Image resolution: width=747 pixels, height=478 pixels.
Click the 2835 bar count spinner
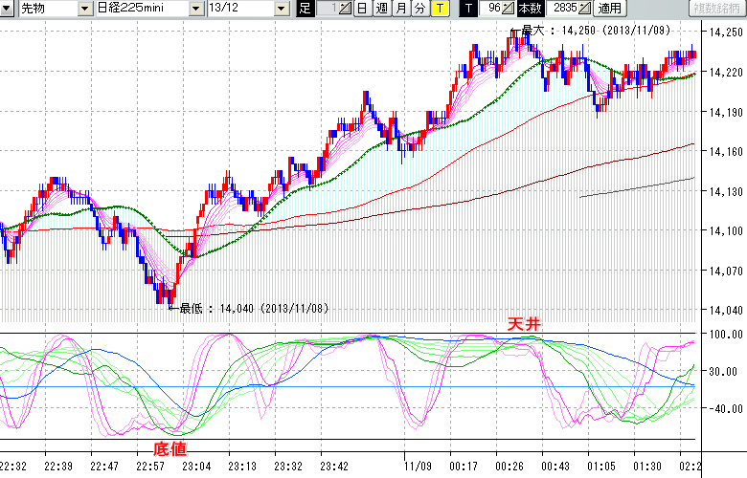567,9
